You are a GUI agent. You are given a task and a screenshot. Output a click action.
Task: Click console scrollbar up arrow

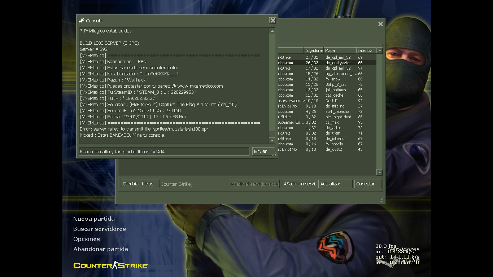point(272,31)
